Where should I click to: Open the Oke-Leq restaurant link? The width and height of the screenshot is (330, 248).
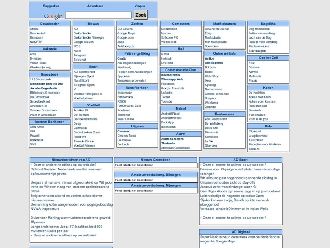(211, 145)
